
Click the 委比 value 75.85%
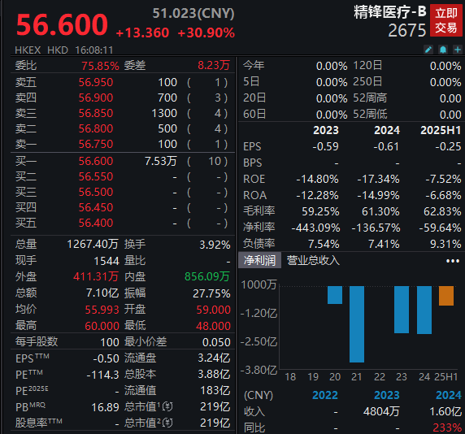(100, 66)
